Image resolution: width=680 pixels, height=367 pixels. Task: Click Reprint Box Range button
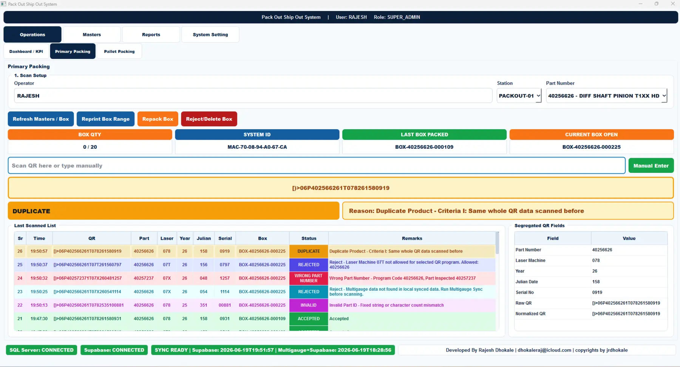point(105,119)
